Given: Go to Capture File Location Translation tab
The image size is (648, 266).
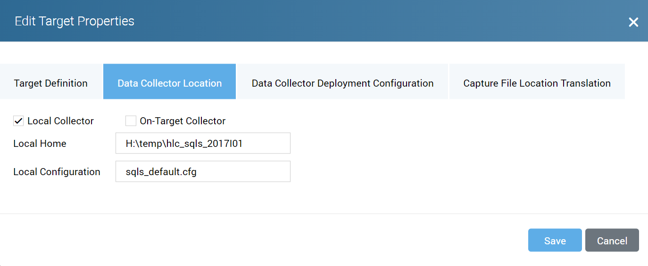Looking at the screenshot, I should (537, 83).
